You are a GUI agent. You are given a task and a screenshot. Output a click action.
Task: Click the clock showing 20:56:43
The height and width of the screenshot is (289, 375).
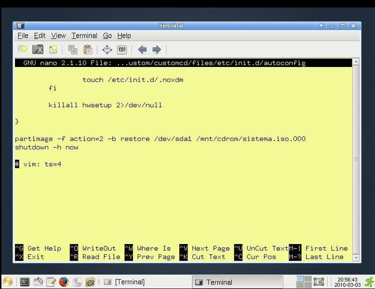tap(347, 282)
